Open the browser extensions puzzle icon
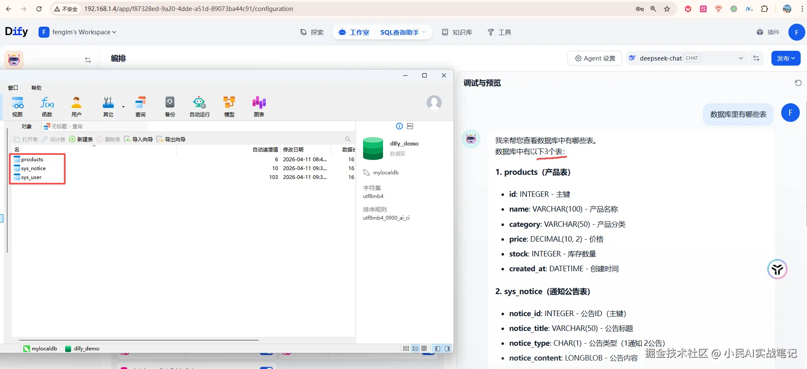The height and width of the screenshot is (369, 807). pyautogui.click(x=764, y=8)
